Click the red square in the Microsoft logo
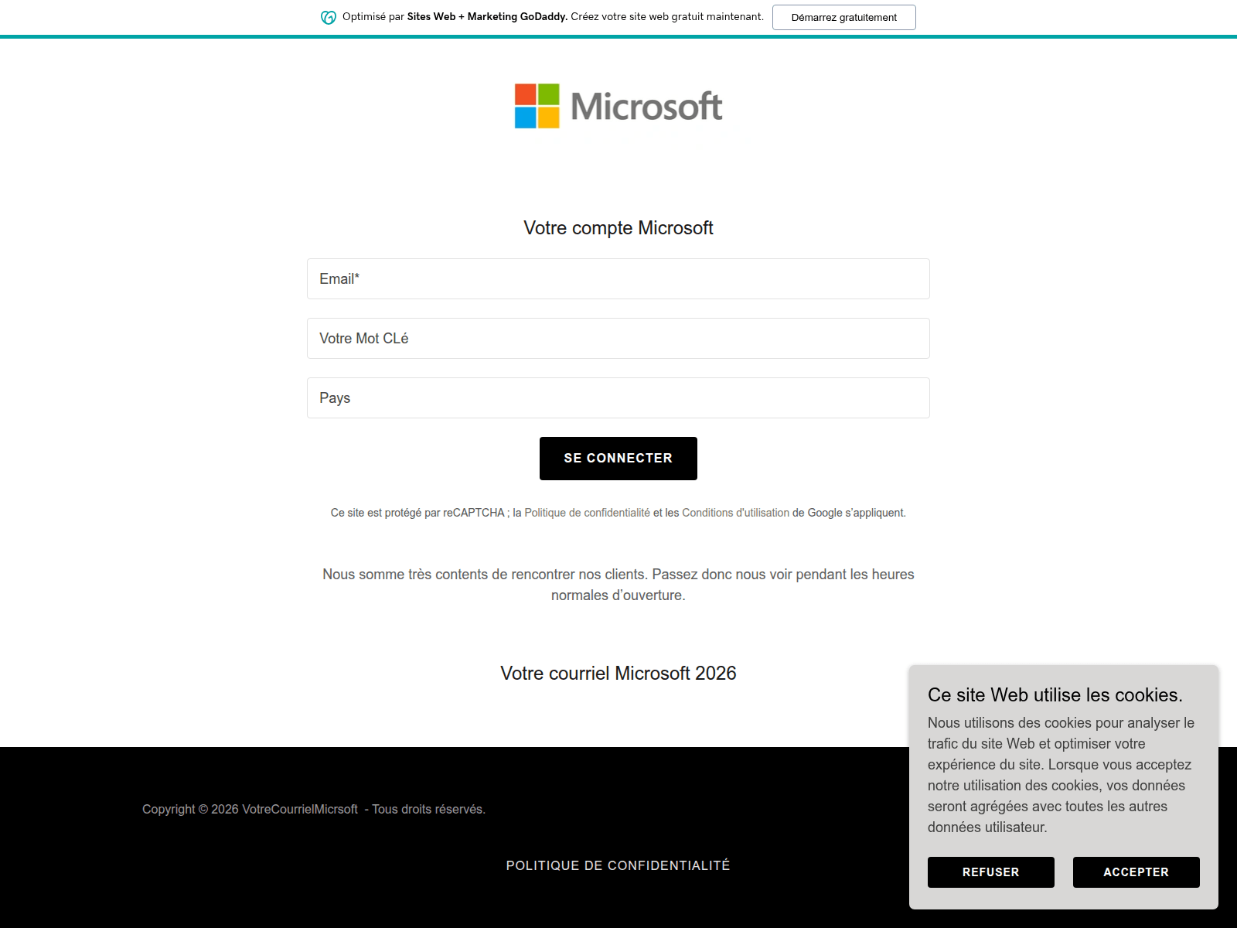1237x928 pixels. point(524,93)
